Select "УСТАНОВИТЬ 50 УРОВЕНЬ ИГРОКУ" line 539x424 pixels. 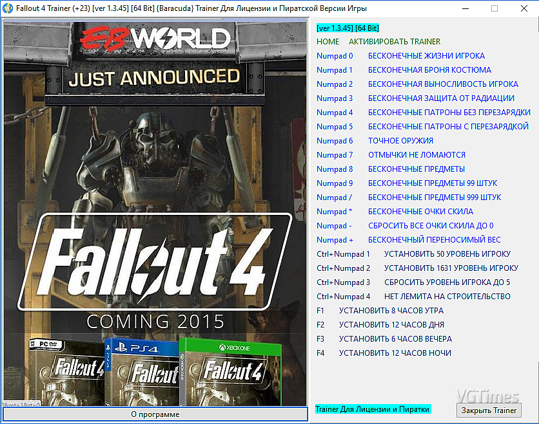tap(413, 254)
